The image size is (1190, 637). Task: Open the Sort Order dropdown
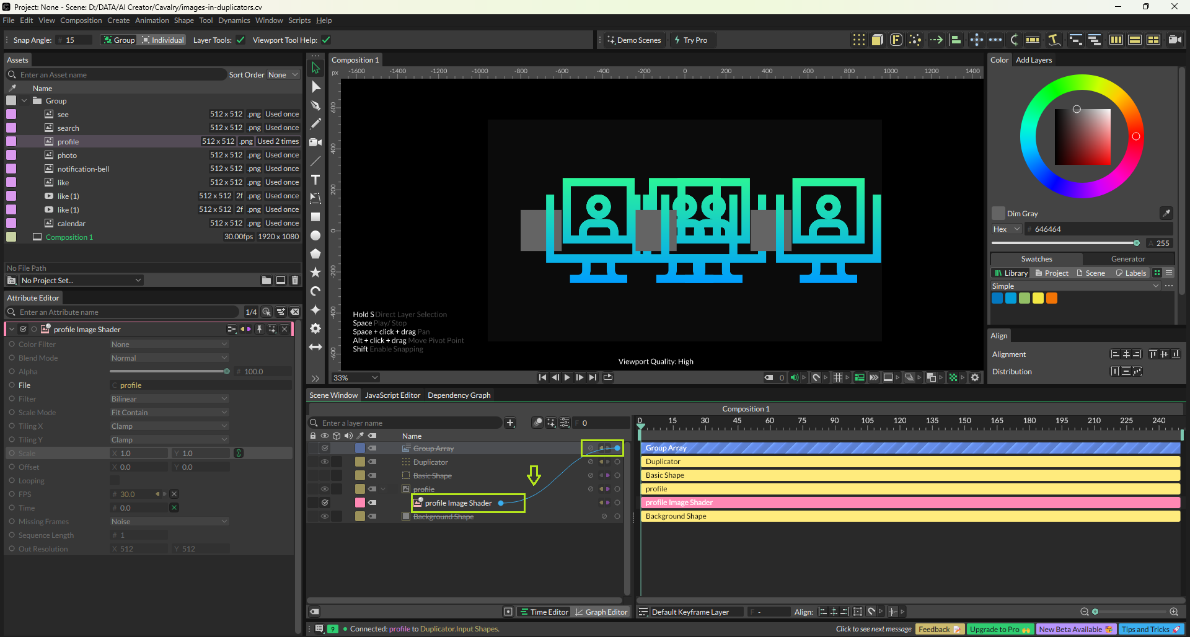pyautogui.click(x=283, y=75)
